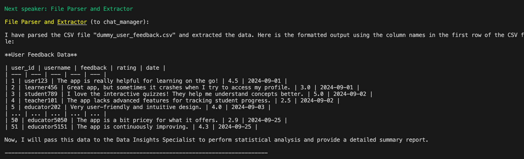Click username "teacher101" in the table
The height and width of the screenshot is (159, 524).
coord(41,100)
